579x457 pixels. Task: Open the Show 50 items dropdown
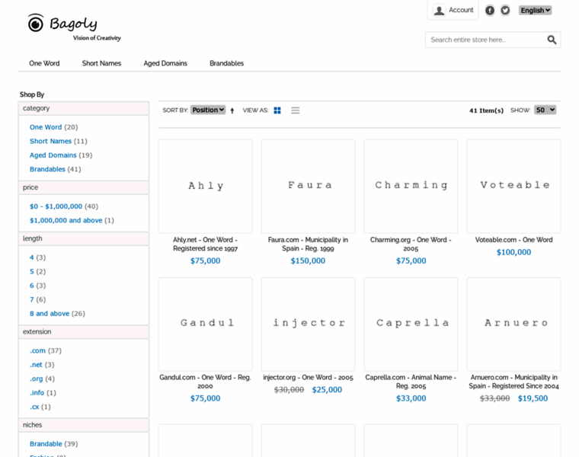click(x=545, y=110)
